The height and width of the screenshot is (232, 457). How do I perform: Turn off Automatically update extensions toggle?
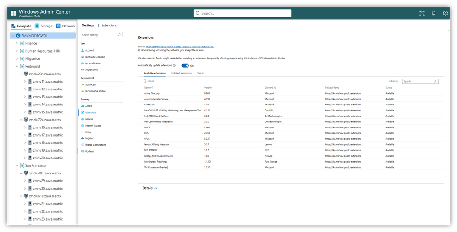(x=185, y=65)
